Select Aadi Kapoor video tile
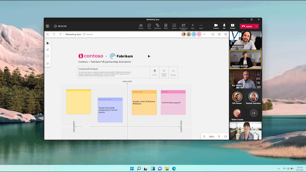The width and height of the screenshot is (306, 172). pos(246,40)
